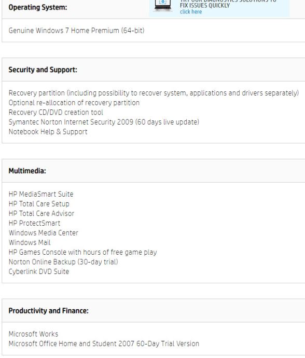Open the "click here" diagnostics link
The height and width of the screenshot is (358, 305).
(x=191, y=12)
